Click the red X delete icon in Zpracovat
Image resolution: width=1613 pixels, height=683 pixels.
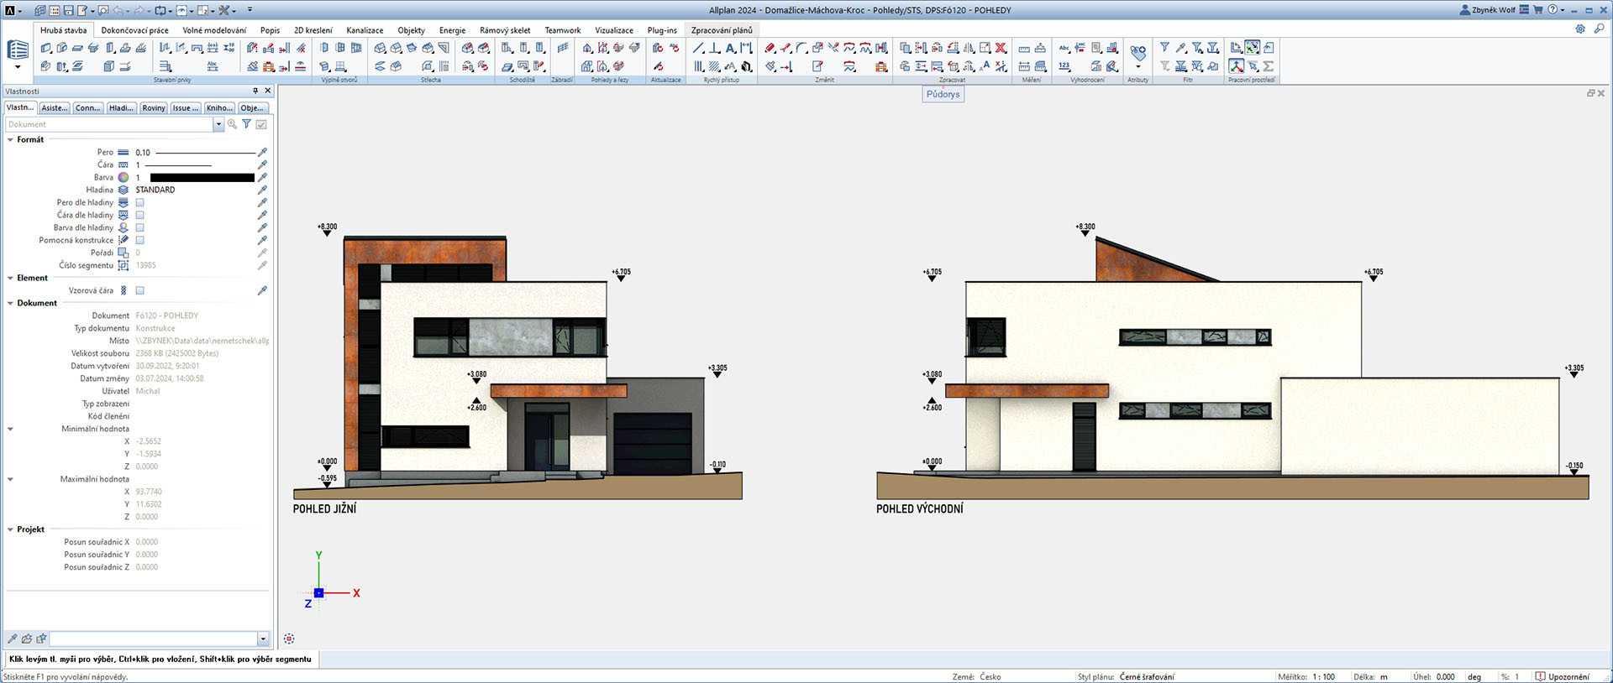click(1001, 48)
